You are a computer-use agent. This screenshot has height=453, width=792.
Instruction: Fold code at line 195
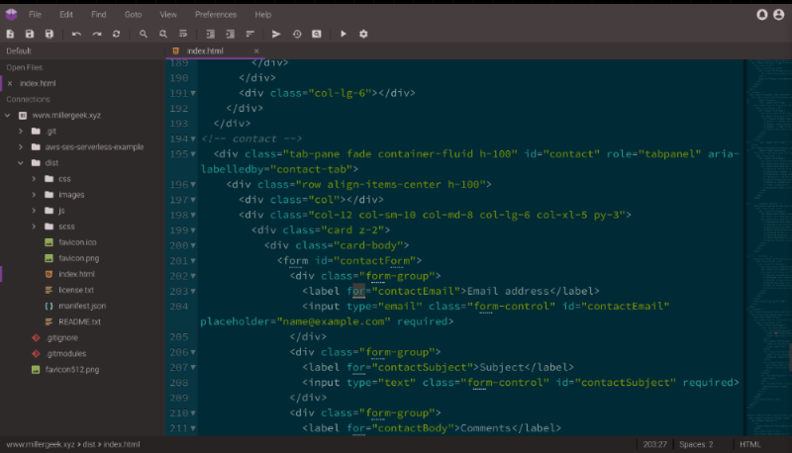tap(193, 154)
